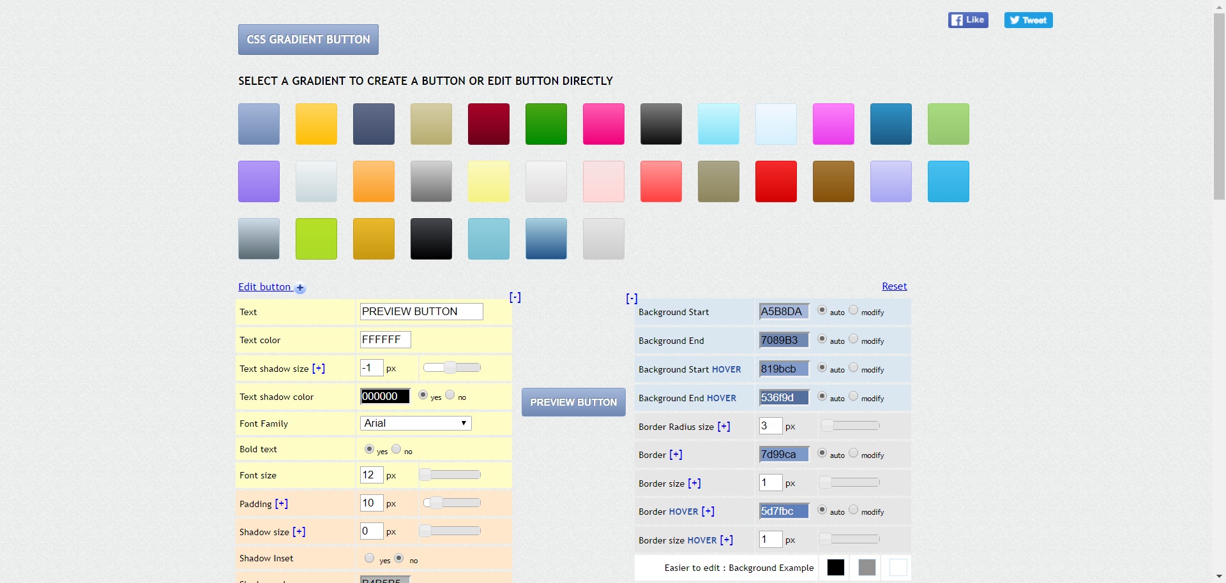Collapse the left text settings panel [-]
The image size is (1226, 583).
[x=515, y=297]
